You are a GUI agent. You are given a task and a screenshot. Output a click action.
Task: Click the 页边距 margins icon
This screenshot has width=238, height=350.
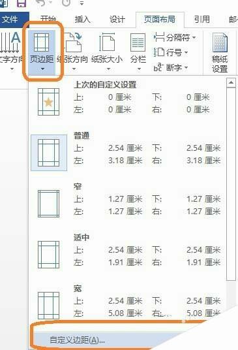tap(41, 42)
